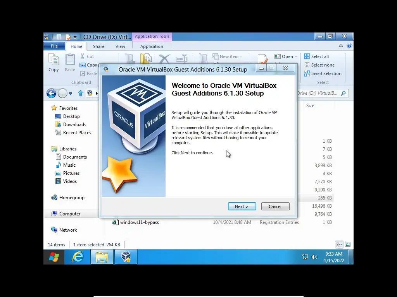Click the VirtualBox setup taskbar icon
The image size is (397, 297).
pyautogui.click(x=126, y=257)
